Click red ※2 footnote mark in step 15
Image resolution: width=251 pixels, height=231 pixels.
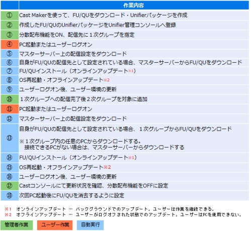coord(107,167)
